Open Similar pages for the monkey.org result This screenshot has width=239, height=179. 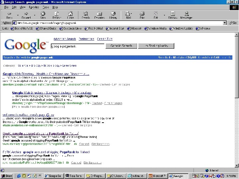coord(100,144)
